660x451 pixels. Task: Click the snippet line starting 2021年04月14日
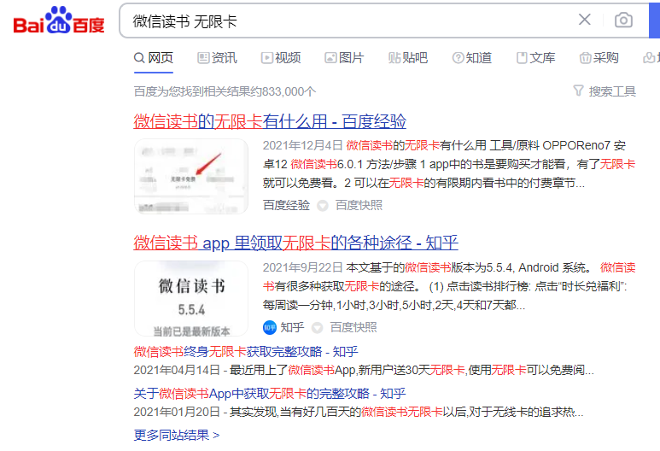tap(364, 370)
